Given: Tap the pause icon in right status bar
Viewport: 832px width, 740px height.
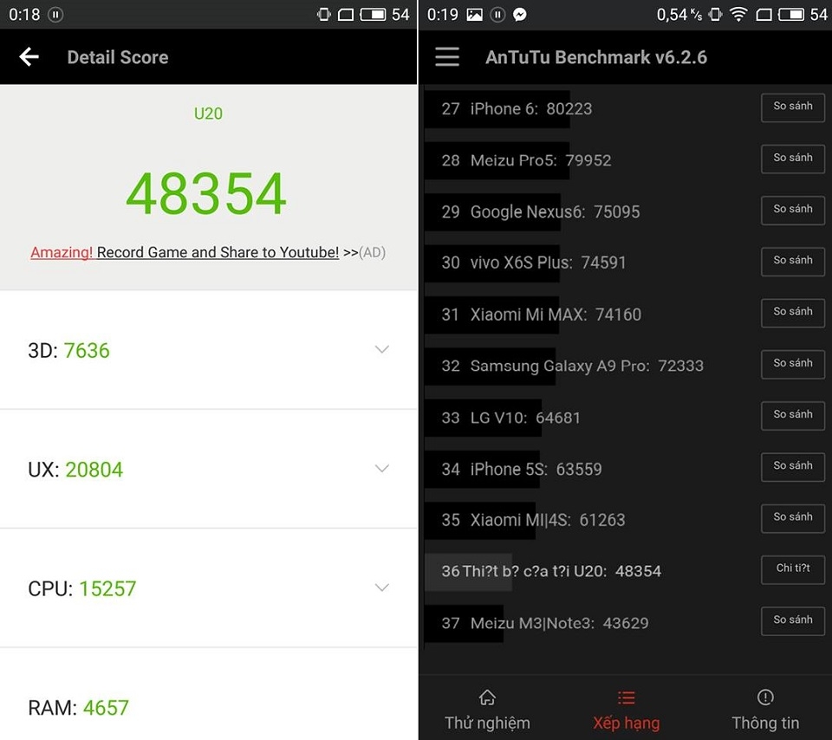Looking at the screenshot, I should coord(497,15).
